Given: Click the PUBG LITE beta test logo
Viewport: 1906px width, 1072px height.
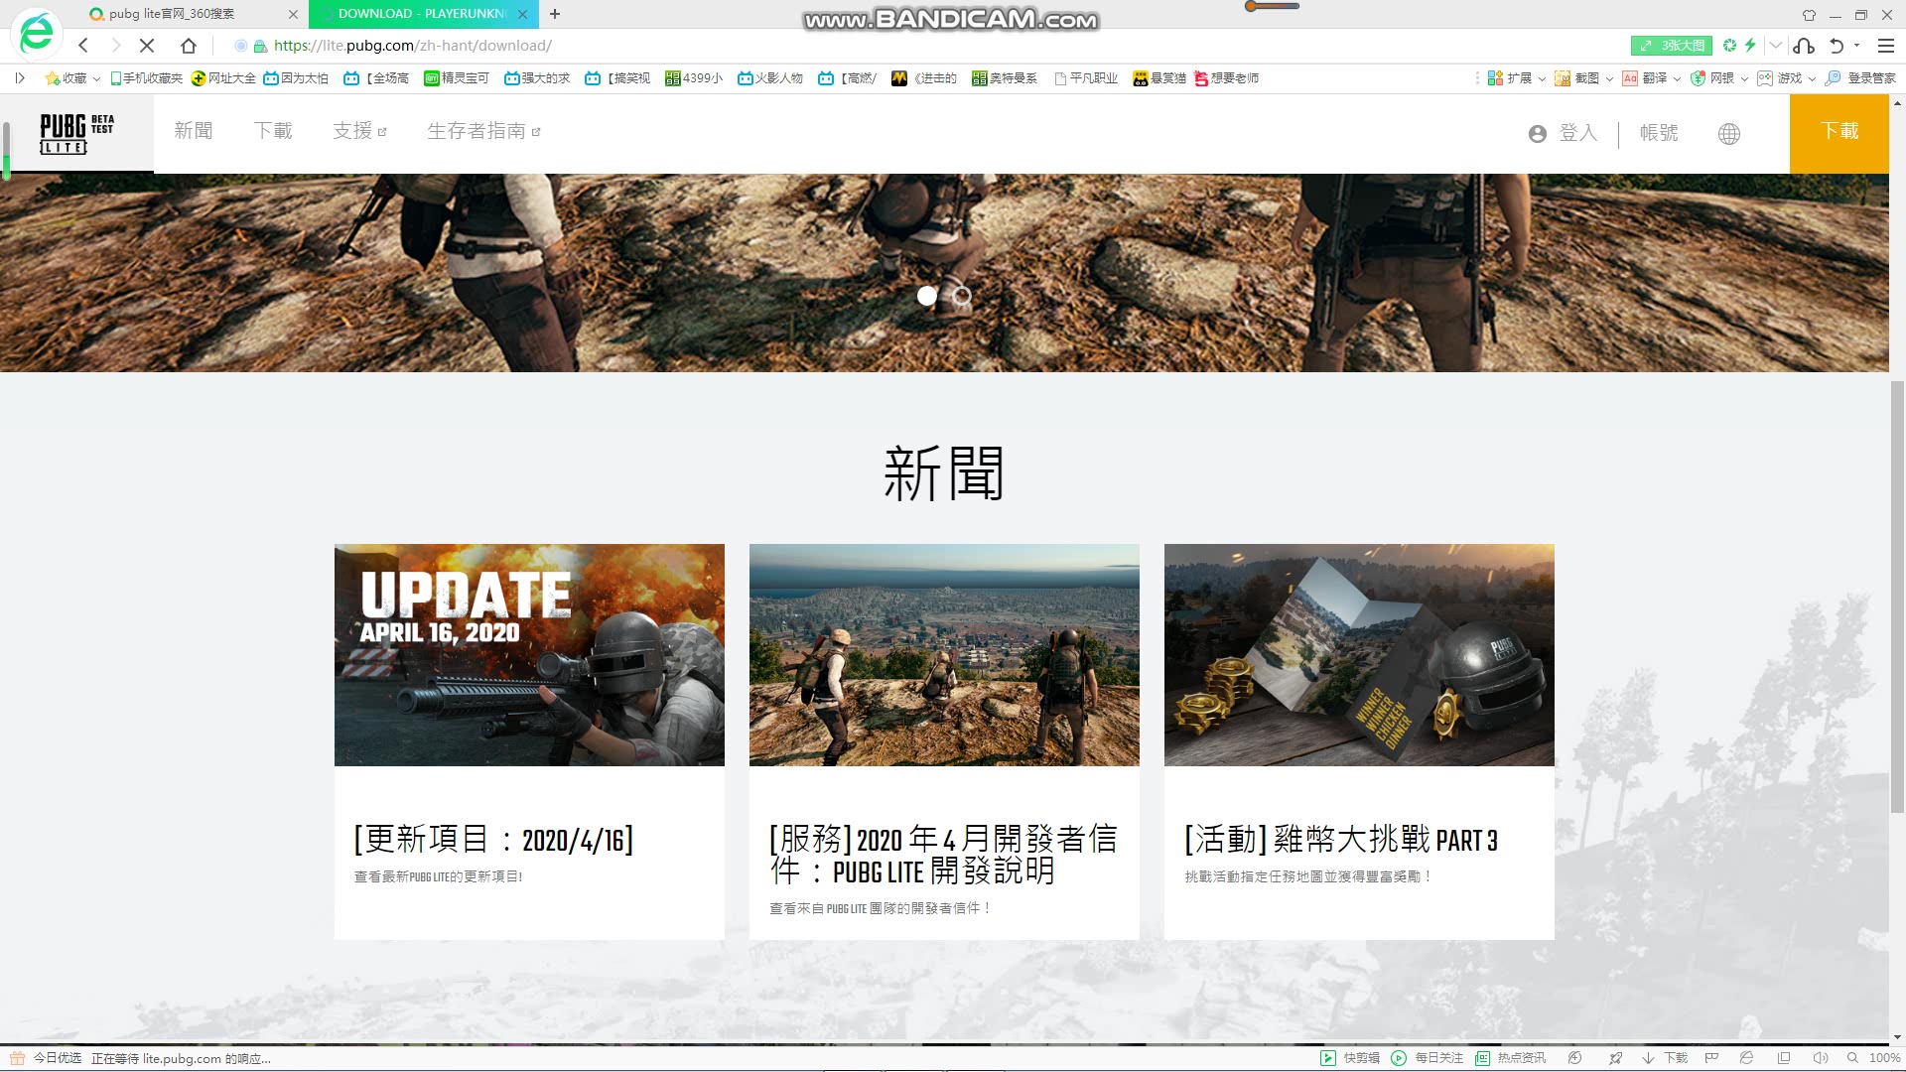Looking at the screenshot, I should pyautogui.click(x=76, y=133).
